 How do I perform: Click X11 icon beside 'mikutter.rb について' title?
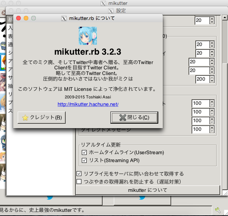64,18
